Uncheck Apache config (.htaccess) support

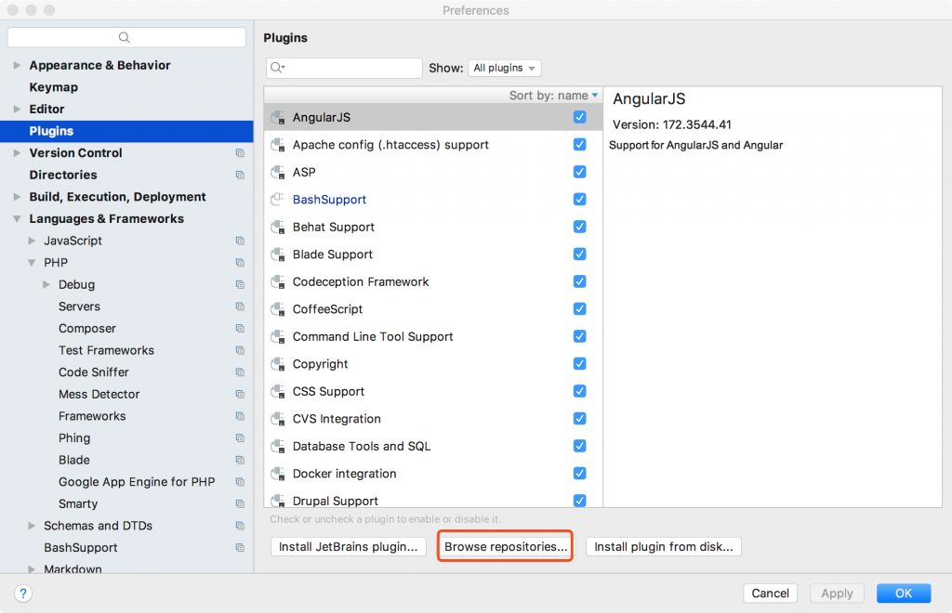[580, 144]
